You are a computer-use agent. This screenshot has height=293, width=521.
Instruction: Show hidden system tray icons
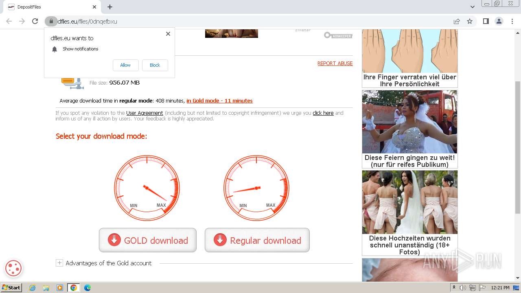[x=454, y=288]
